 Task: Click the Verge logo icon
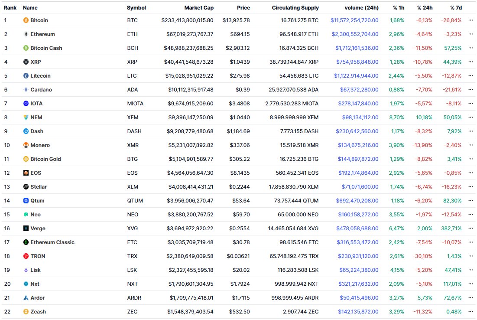pyautogui.click(x=26, y=229)
